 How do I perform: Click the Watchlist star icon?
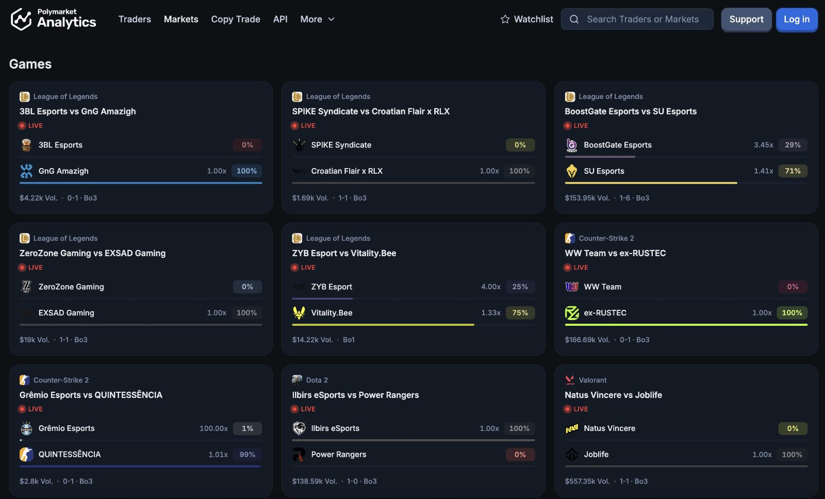(505, 19)
